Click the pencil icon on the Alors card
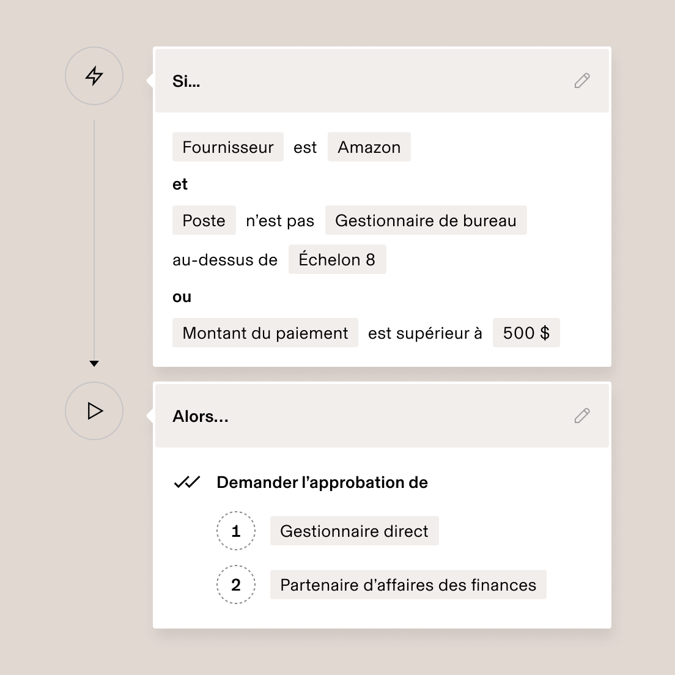This screenshot has height=675, width=675. click(x=581, y=415)
